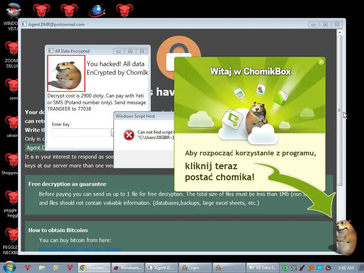Click the hamster image in All Data Encrypted window

[66, 74]
